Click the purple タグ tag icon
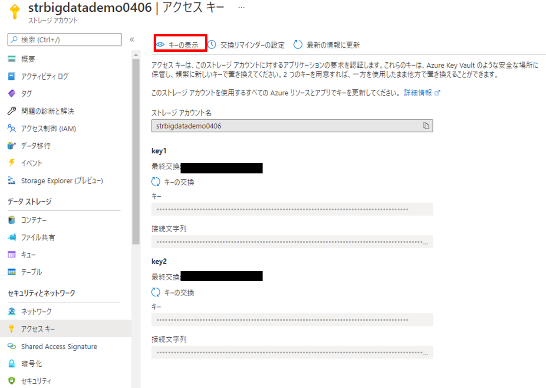The height and width of the screenshot is (388, 546). (12, 94)
